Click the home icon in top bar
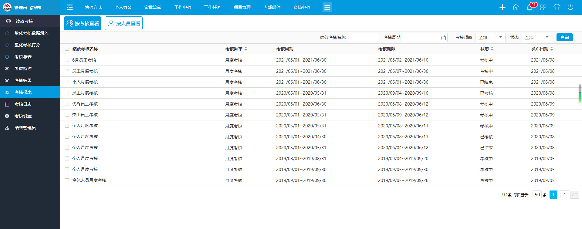Viewport: 582px width, 229px height. click(516, 7)
